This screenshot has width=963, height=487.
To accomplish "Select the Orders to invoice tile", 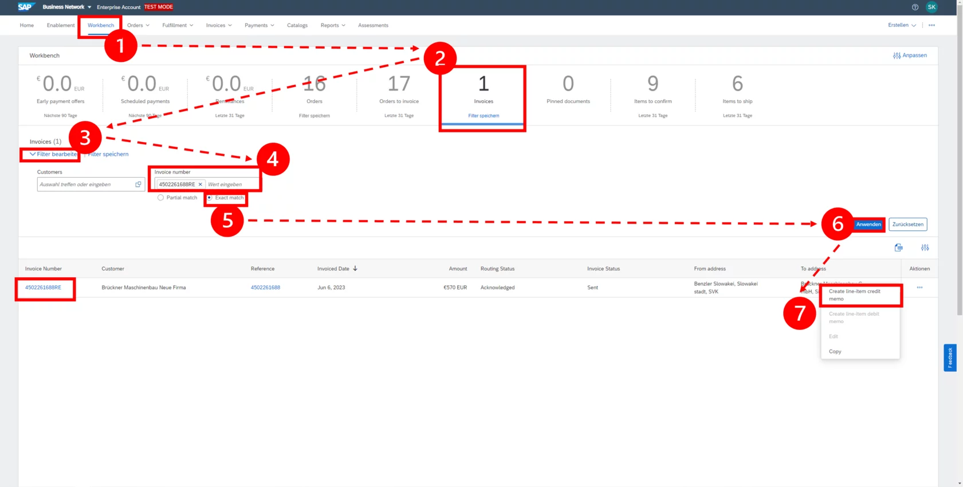I will [x=399, y=96].
